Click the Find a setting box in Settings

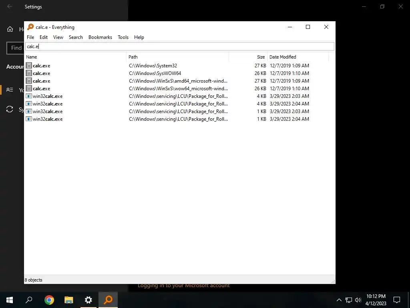15,48
